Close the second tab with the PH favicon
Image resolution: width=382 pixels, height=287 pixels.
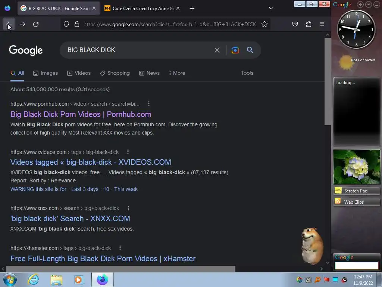click(178, 8)
